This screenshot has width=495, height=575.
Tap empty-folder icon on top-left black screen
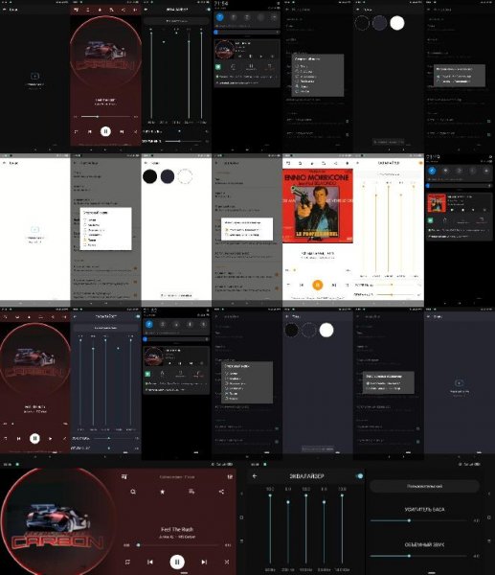click(x=34, y=77)
